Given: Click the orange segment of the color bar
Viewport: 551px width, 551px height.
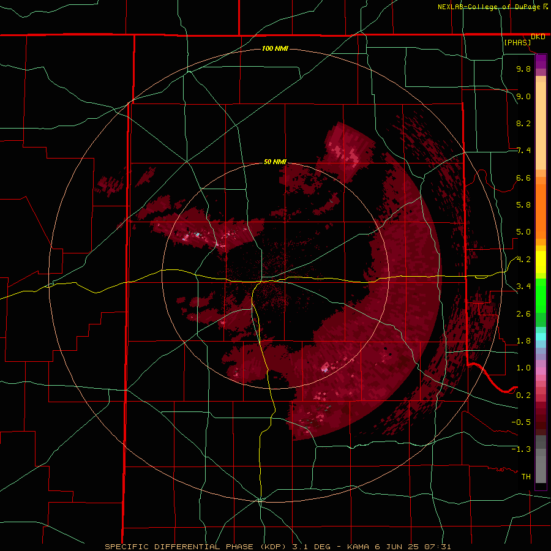Looking at the screenshot, I should (x=541, y=211).
